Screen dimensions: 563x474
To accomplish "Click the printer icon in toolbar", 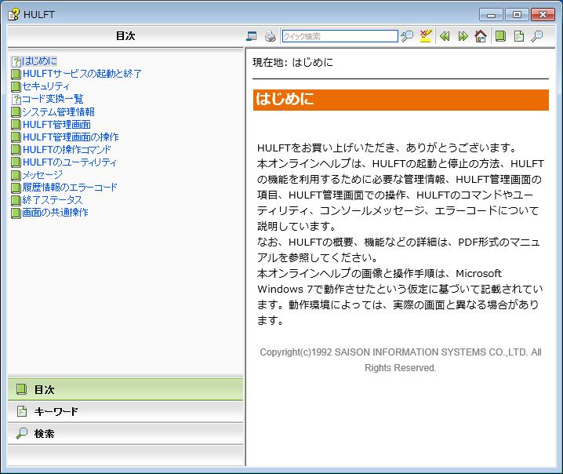I will pyautogui.click(x=270, y=36).
